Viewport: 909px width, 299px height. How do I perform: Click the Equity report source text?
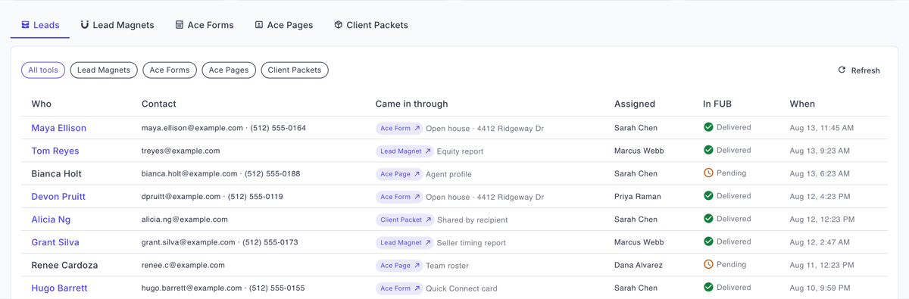click(460, 151)
